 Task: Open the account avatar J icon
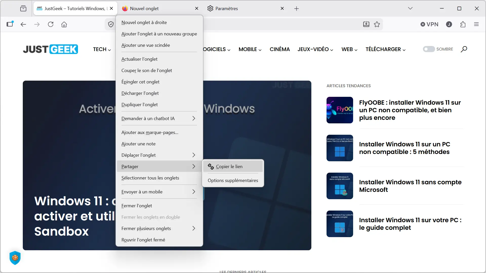[x=449, y=24]
